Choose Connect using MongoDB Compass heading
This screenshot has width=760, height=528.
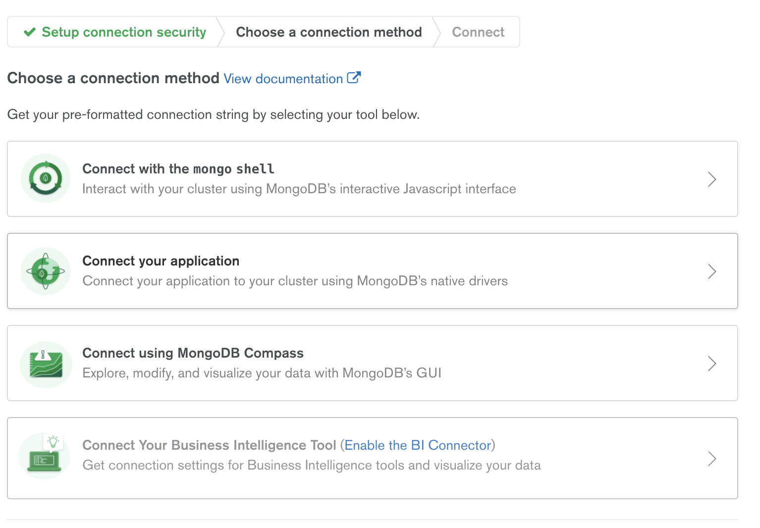(193, 353)
